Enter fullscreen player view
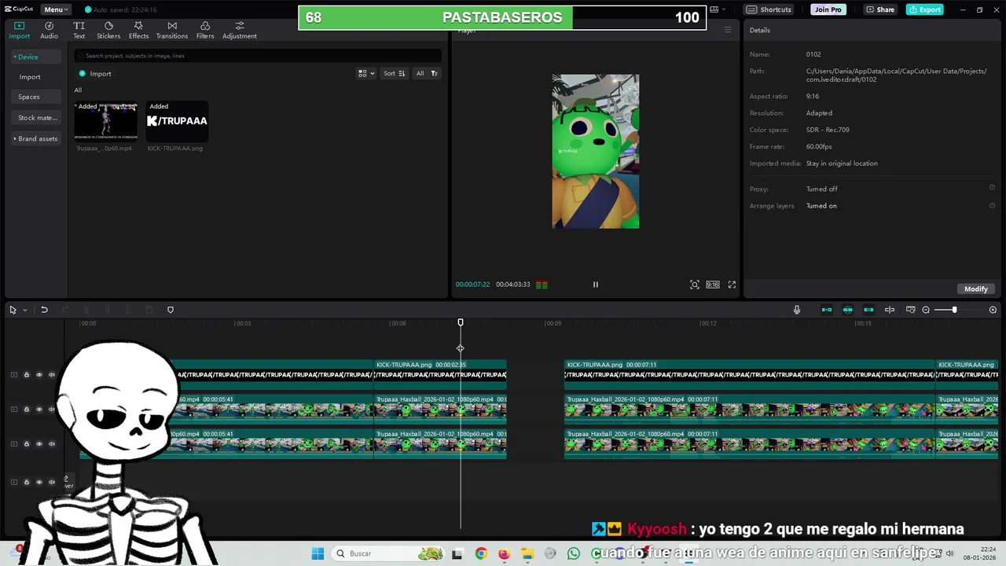 [732, 285]
